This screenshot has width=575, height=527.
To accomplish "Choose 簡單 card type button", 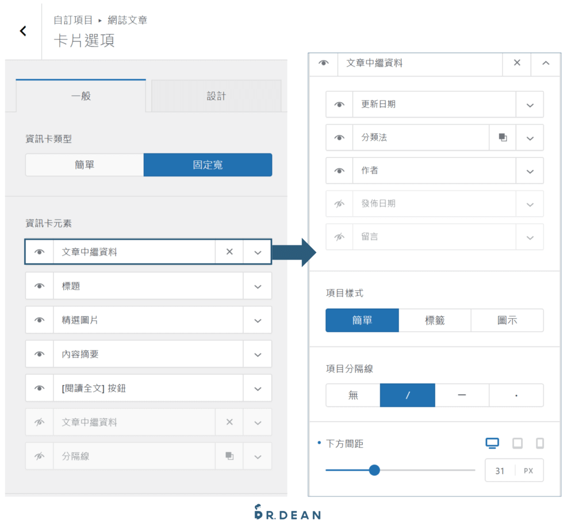I will click(x=84, y=165).
